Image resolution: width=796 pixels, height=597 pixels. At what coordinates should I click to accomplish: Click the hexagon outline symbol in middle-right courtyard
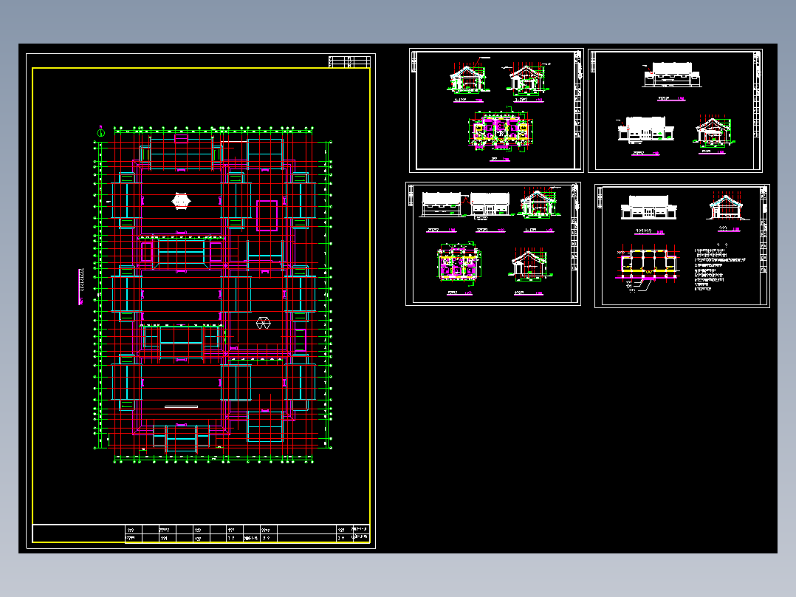click(263, 323)
